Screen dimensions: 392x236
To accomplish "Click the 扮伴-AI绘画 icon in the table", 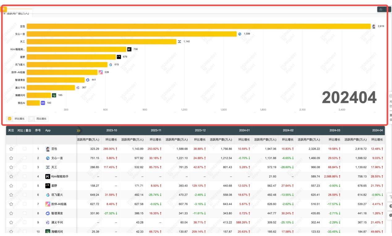I will (x=48, y=204).
